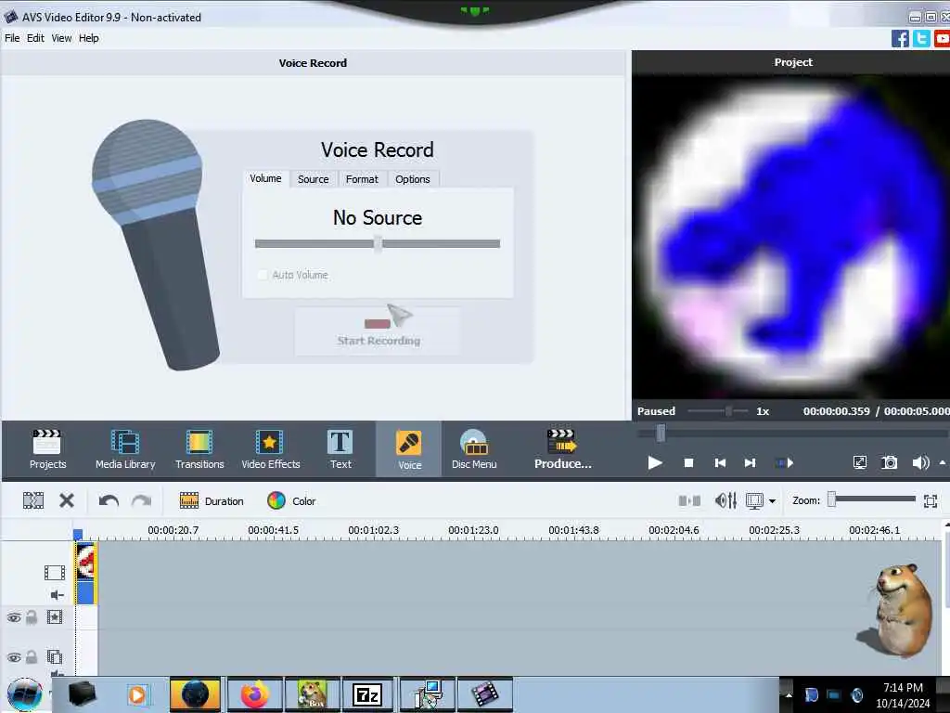Image resolution: width=950 pixels, height=713 pixels.
Task: Open the Facebook link icon
Action: click(900, 39)
